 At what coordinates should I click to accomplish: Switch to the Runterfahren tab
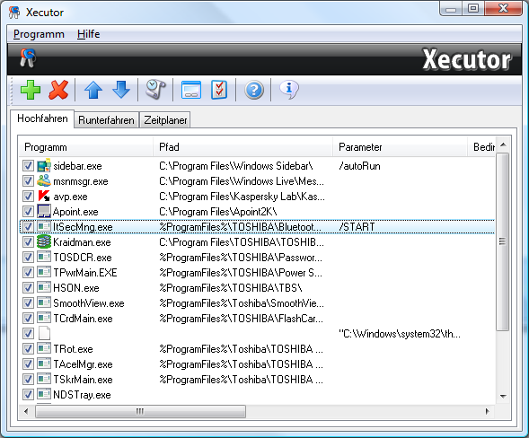[106, 120]
